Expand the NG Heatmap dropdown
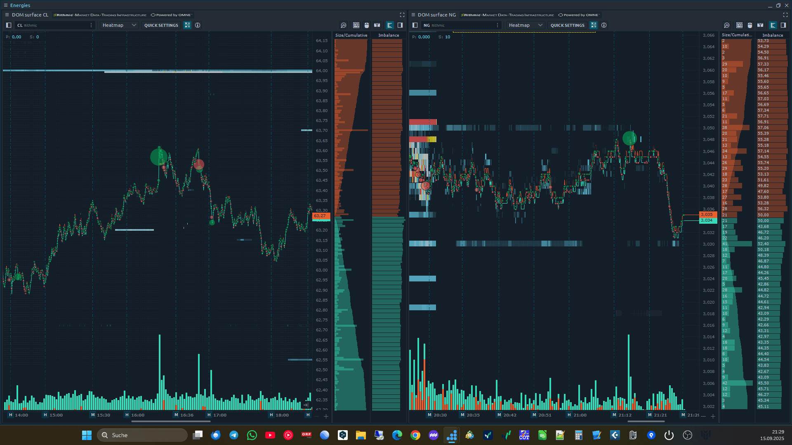The image size is (792, 445). [526, 25]
